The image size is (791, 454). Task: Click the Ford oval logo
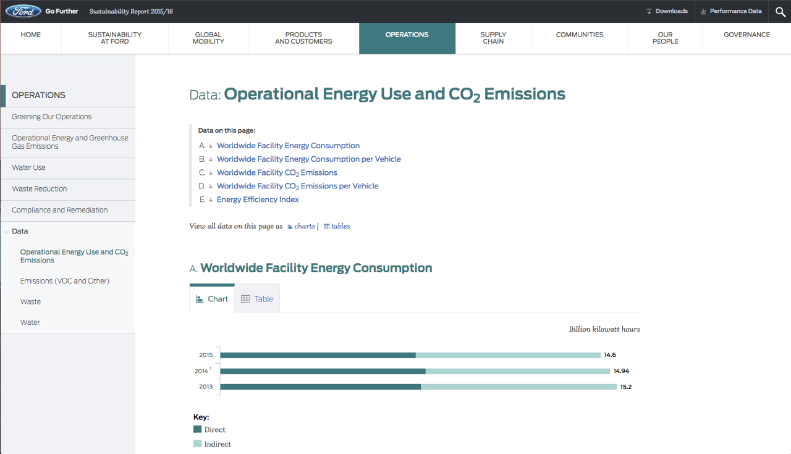23,11
